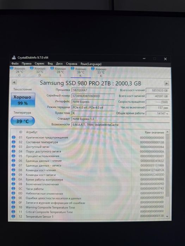This screenshot has width=185, height=246.
Task: Click the Стандарт field NVM Express 1.3
Action: pyautogui.click(x=121, y=119)
